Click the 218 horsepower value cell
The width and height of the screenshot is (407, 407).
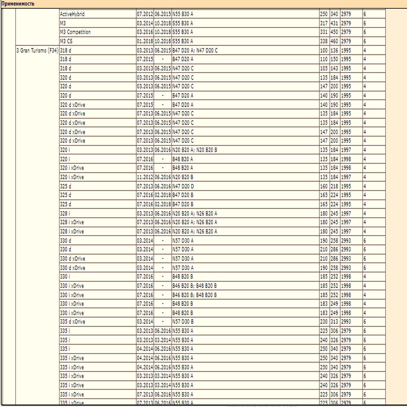[334, 186]
